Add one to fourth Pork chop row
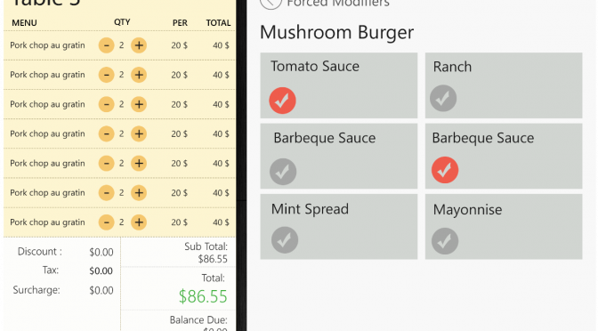Screen dimensions: 598x331 (139, 133)
